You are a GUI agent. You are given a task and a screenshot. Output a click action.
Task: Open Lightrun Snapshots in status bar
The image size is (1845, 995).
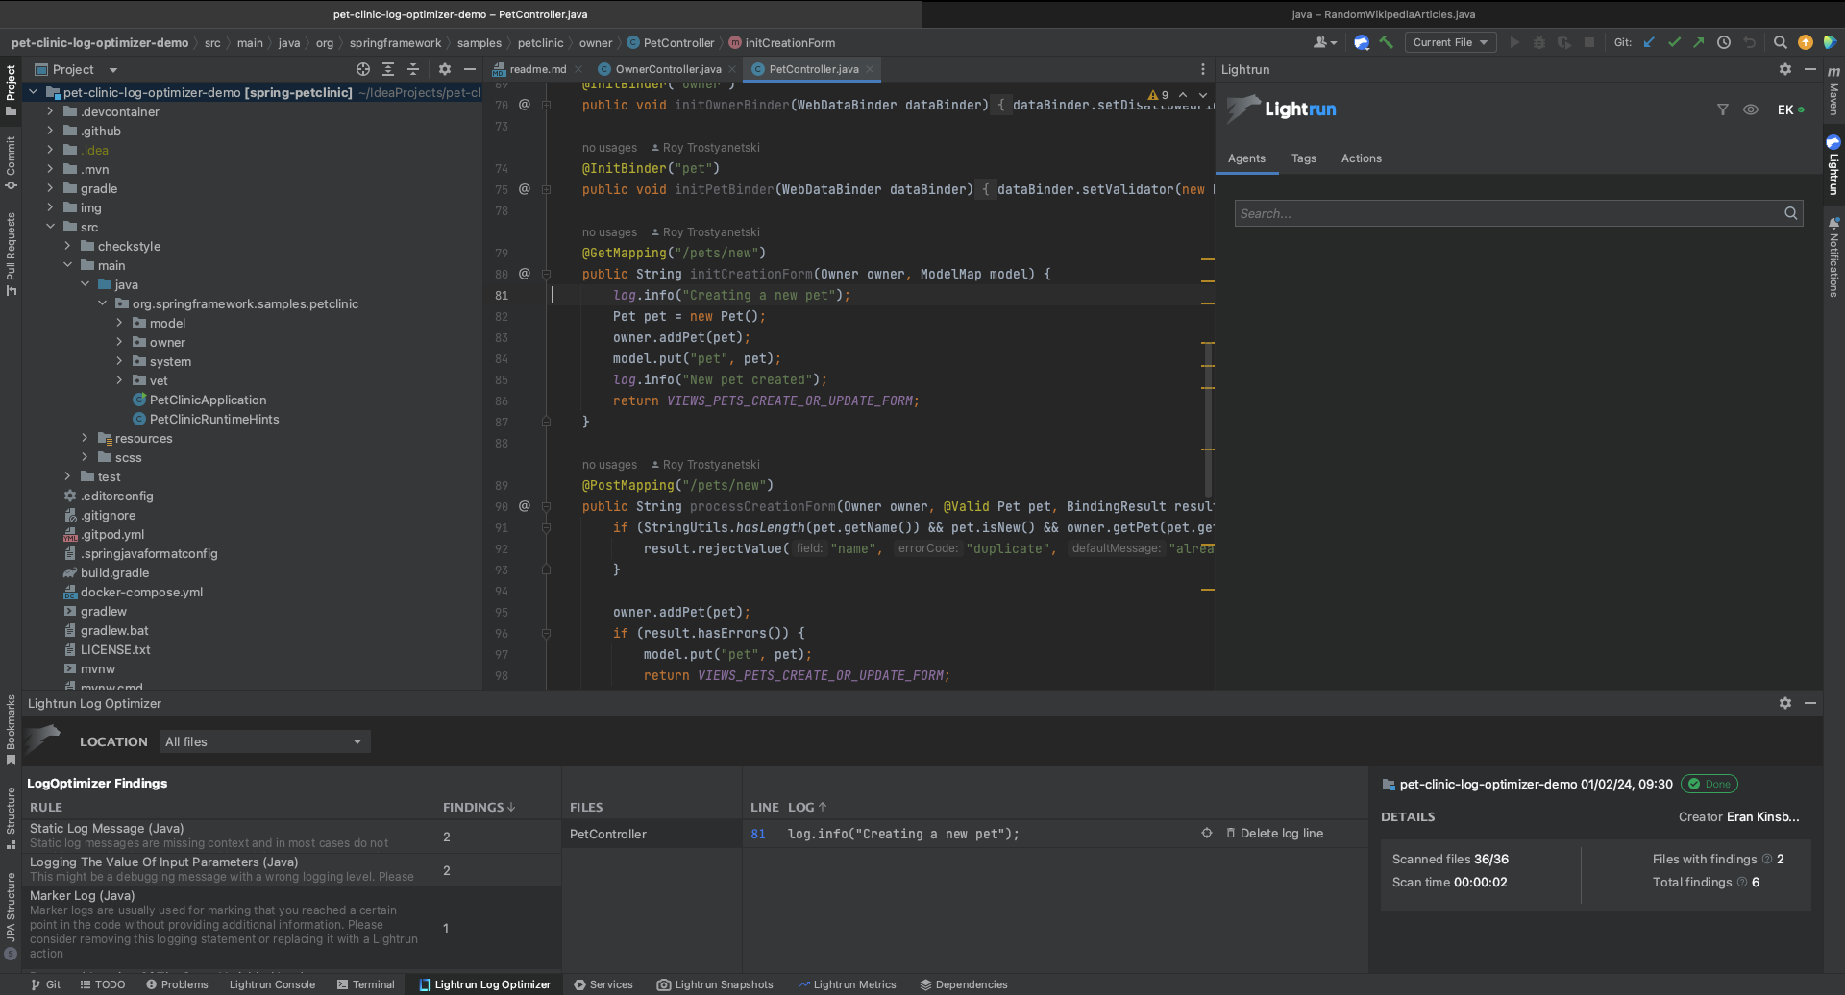coord(715,984)
